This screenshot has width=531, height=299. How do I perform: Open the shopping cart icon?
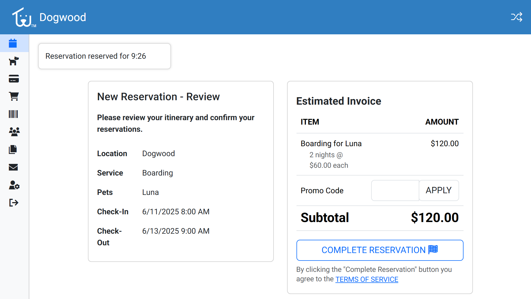(x=14, y=96)
